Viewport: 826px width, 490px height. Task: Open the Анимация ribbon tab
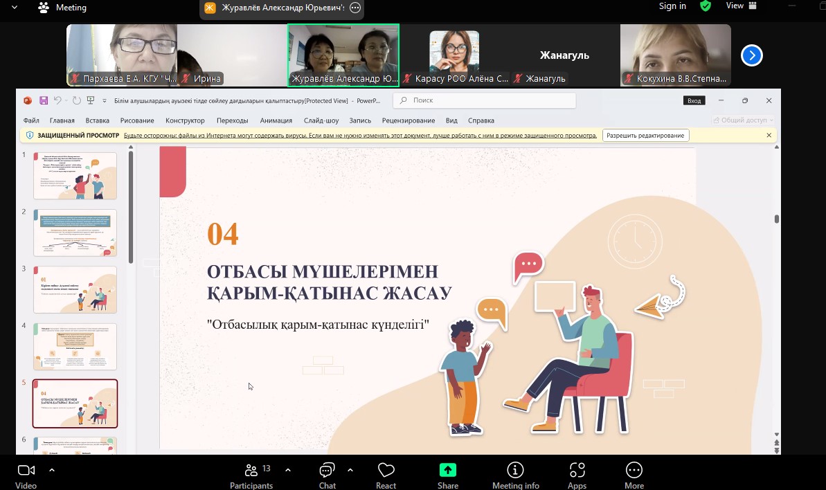coord(276,120)
